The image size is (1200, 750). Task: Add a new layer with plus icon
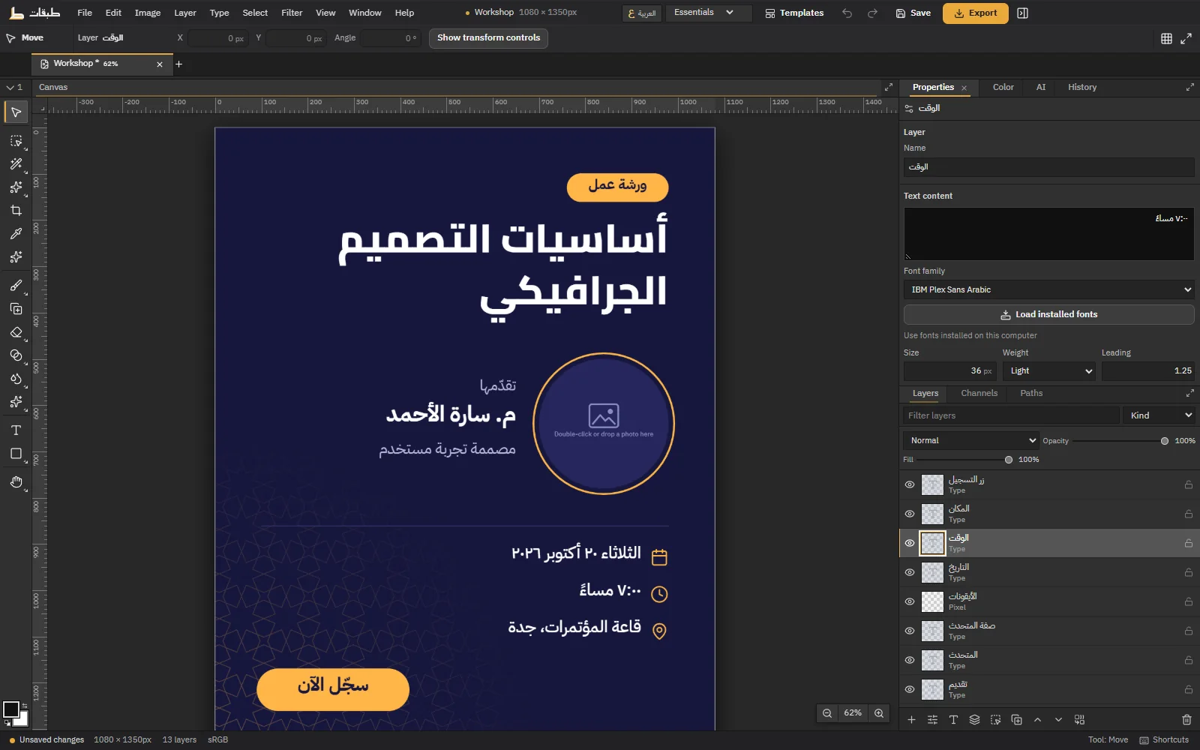pos(911,720)
